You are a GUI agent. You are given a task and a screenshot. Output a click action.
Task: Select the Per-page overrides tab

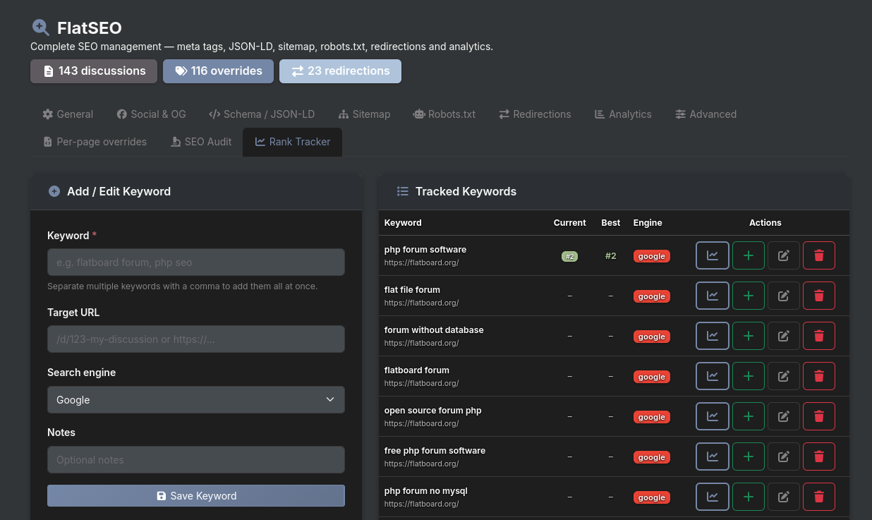tap(95, 142)
